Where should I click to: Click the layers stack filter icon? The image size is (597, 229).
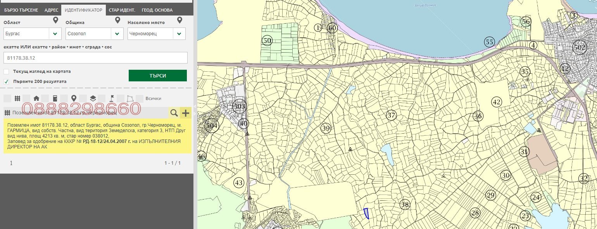tap(93, 98)
